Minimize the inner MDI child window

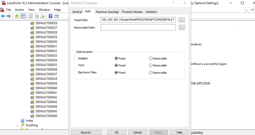[248, 10]
